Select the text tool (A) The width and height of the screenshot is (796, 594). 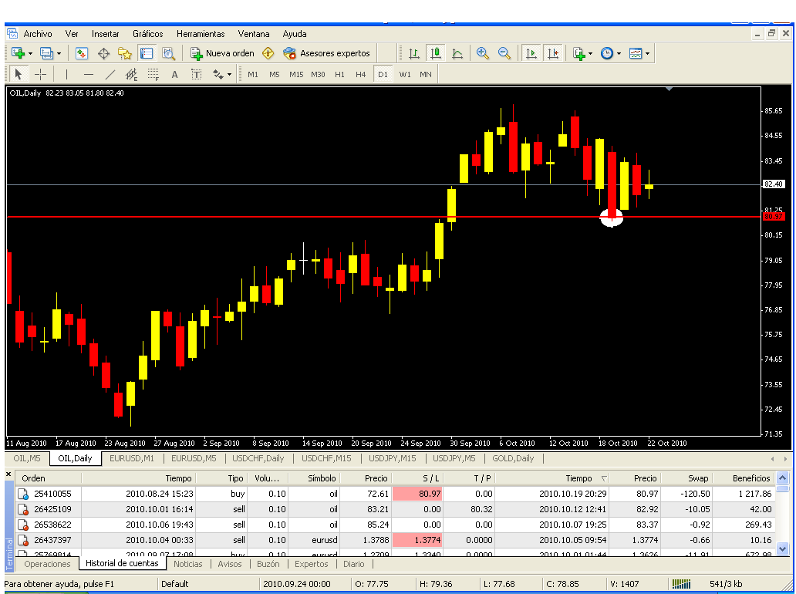174,74
